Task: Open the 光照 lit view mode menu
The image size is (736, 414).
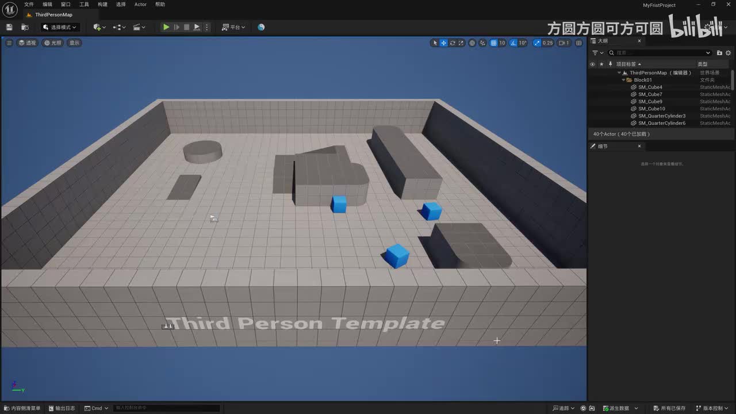Action: pyautogui.click(x=52, y=43)
